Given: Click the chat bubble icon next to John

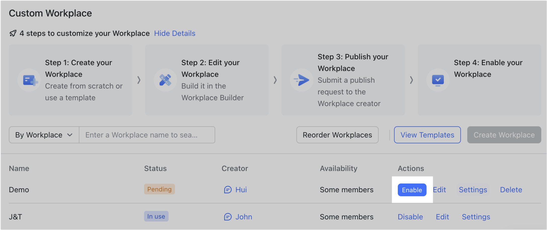Looking at the screenshot, I should point(227,217).
